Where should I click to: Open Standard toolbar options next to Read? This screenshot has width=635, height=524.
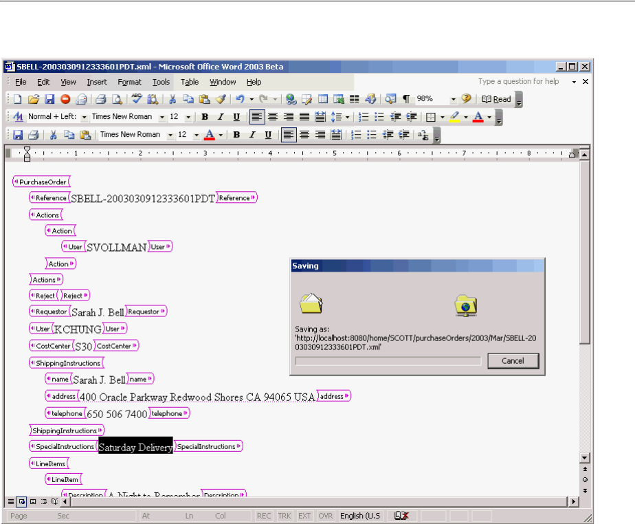click(x=519, y=100)
